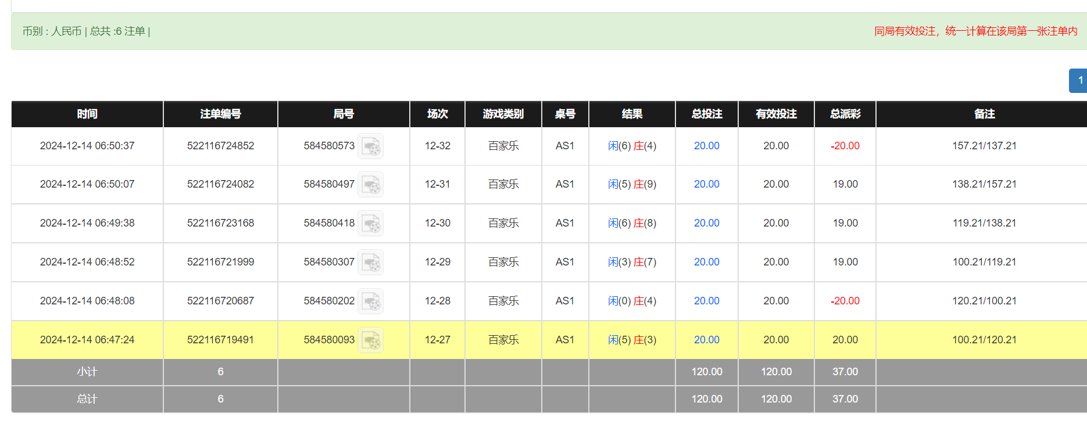This screenshot has height=431, width=1087.
Task: Click the 时间 column header
Action: [x=87, y=114]
